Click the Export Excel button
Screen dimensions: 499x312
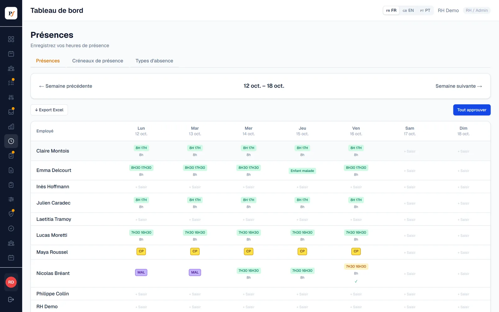coord(49,110)
